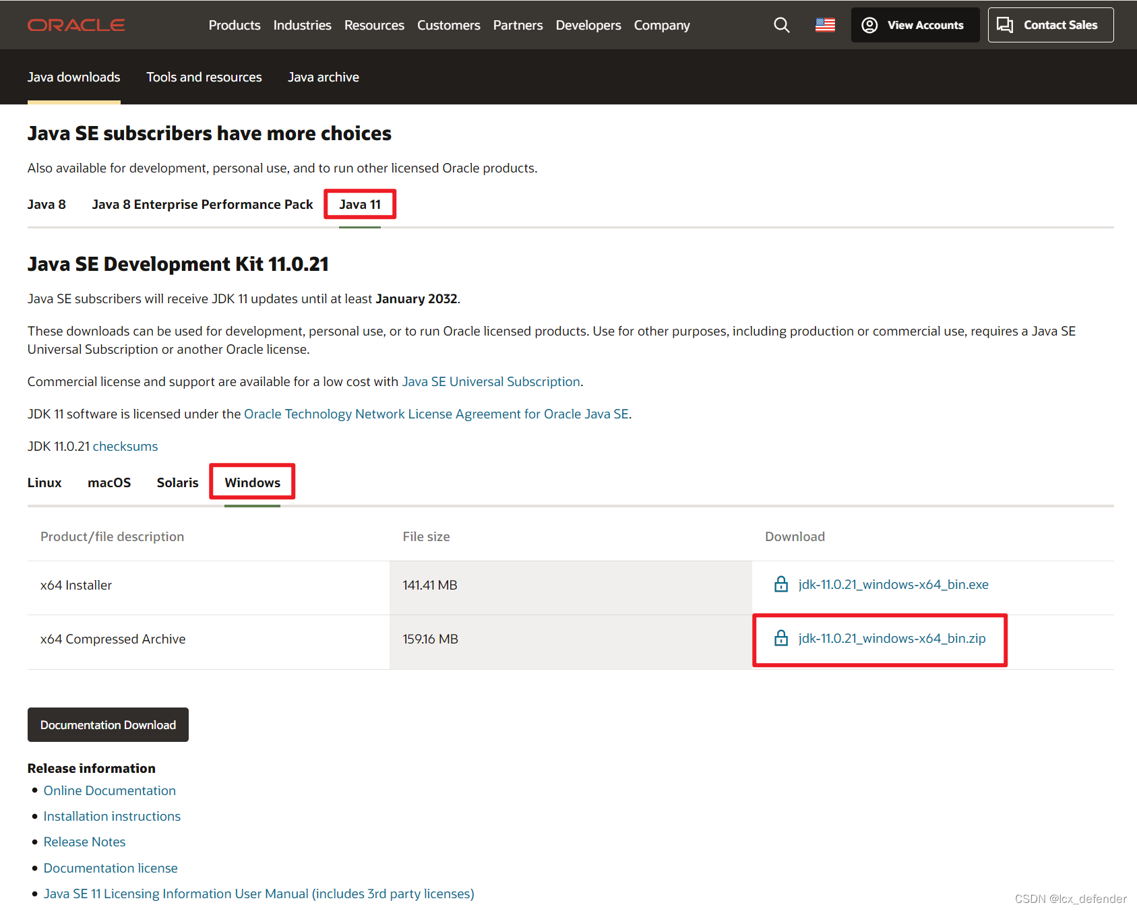
Task: Select Java 8 Enterprise Performance Pack tab
Action: pos(202,204)
